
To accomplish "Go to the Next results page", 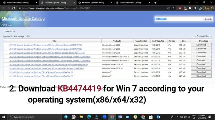I will 207,36.
